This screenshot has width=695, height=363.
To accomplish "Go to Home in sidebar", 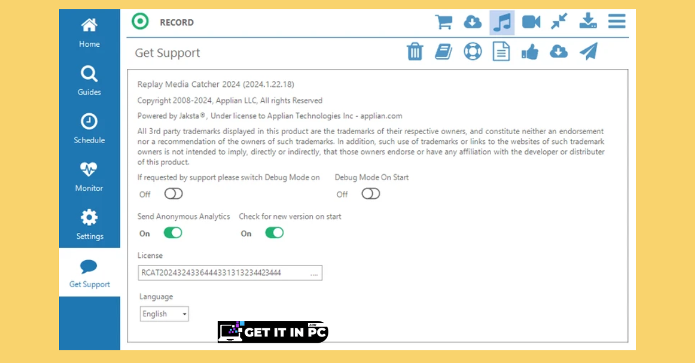I will pyautogui.click(x=89, y=33).
